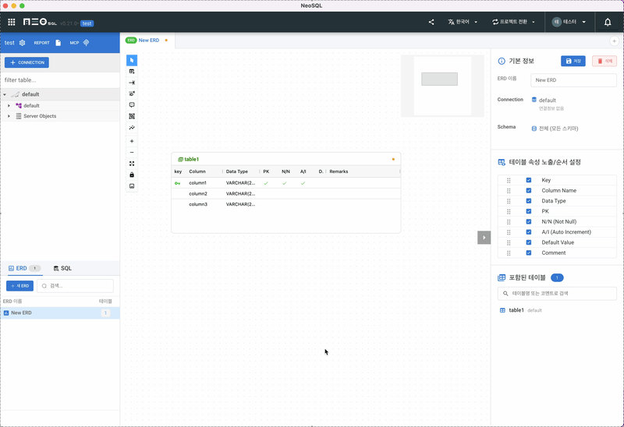Viewport: 624px width, 427px height.
Task: Open the 테스터 user account dropdown
Action: click(x=569, y=22)
